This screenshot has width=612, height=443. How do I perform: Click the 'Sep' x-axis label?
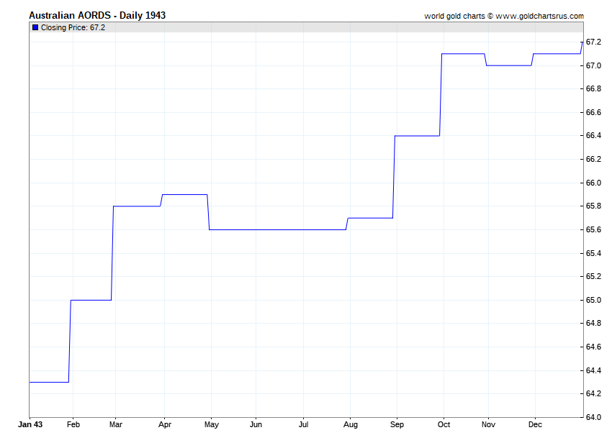coord(397,424)
